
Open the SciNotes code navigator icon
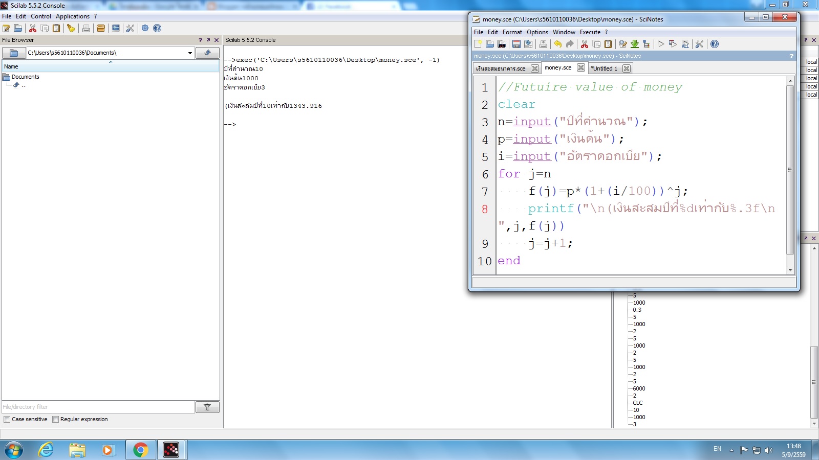coord(646,44)
